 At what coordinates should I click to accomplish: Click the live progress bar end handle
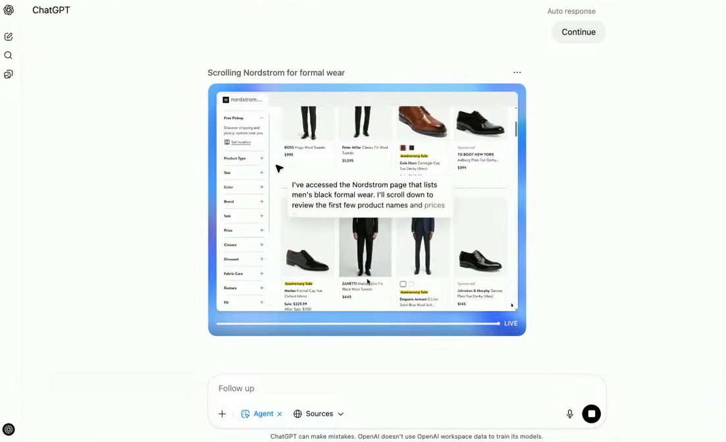498,323
